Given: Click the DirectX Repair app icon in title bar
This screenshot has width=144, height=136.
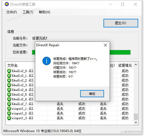Looking at the screenshot, I should (x=7, y=4).
